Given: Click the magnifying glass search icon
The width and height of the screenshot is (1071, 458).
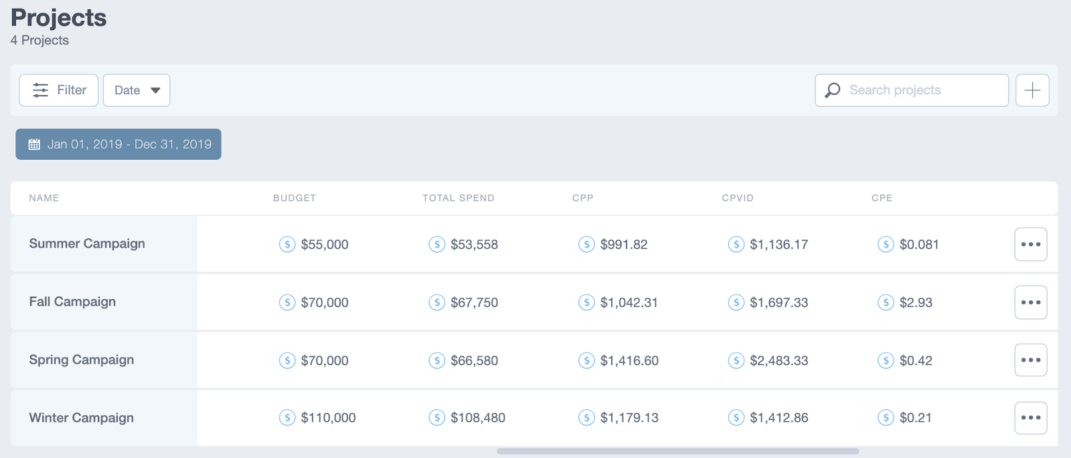Looking at the screenshot, I should click(833, 90).
